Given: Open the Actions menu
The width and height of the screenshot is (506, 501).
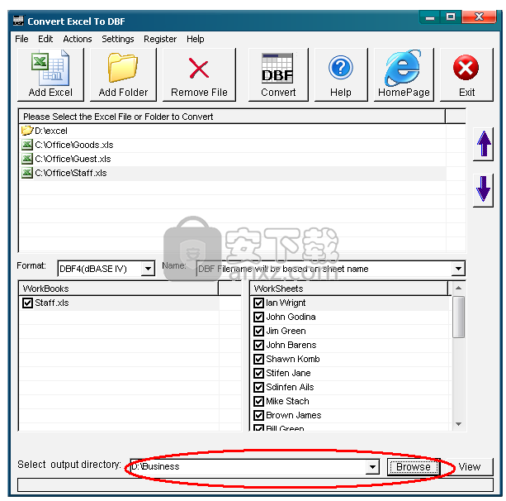Looking at the screenshot, I should coord(78,39).
